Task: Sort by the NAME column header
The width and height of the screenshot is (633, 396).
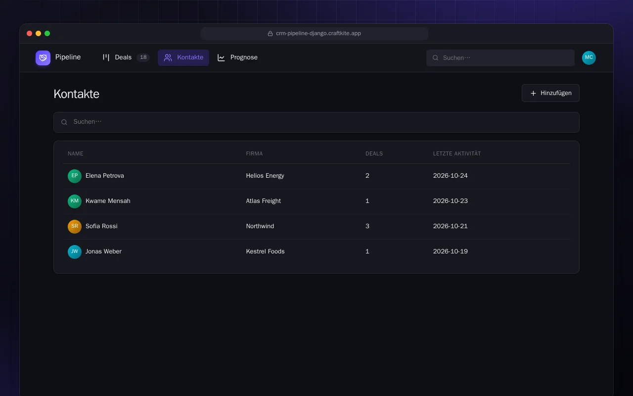Action: coord(76,153)
